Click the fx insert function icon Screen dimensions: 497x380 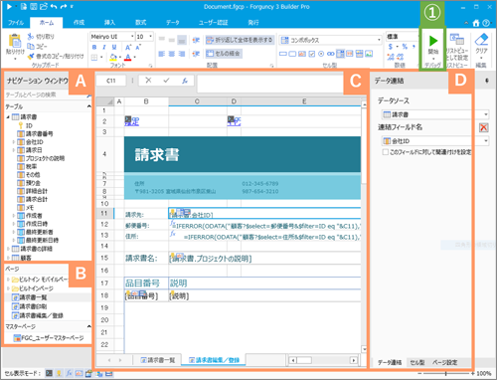coord(185,81)
